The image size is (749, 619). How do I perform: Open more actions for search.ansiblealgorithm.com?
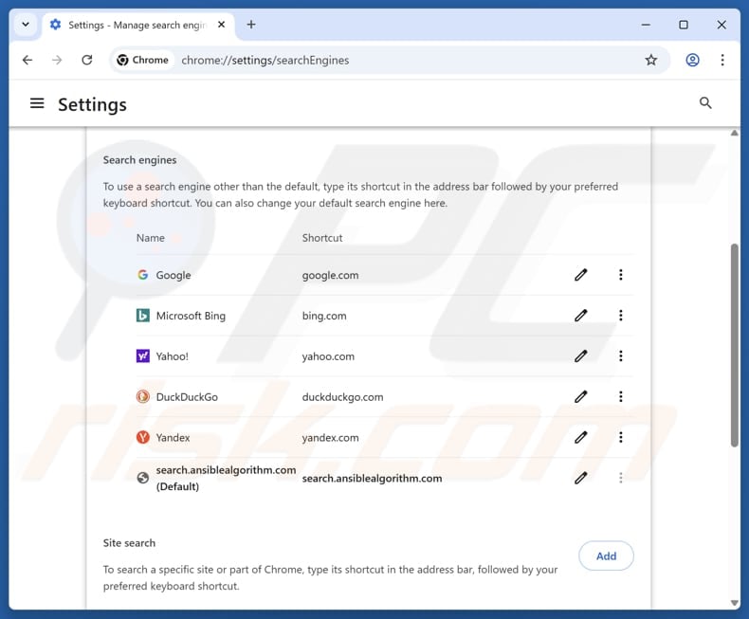click(620, 478)
